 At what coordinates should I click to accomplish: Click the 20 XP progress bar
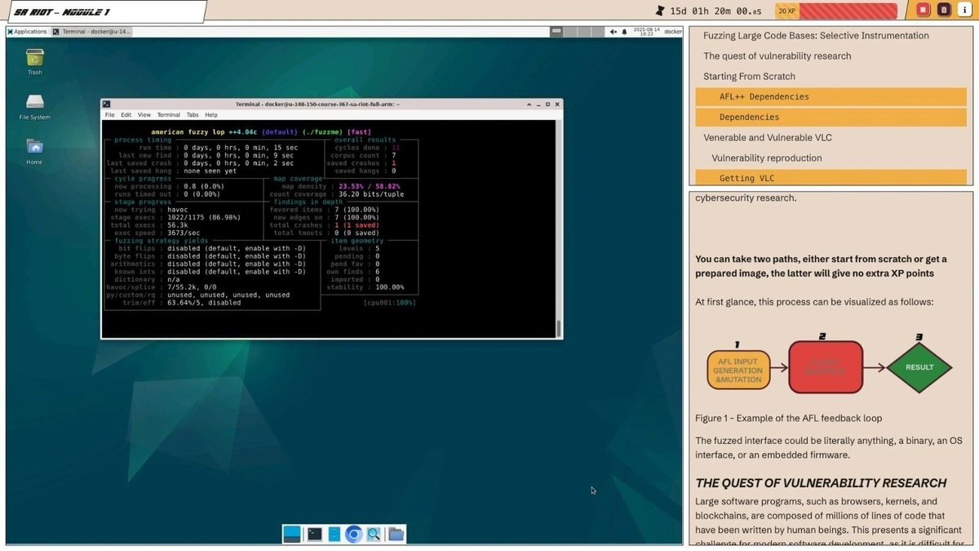tap(835, 11)
